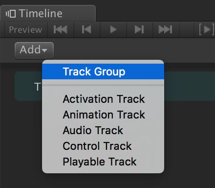Add an Activation Track

click(103, 99)
